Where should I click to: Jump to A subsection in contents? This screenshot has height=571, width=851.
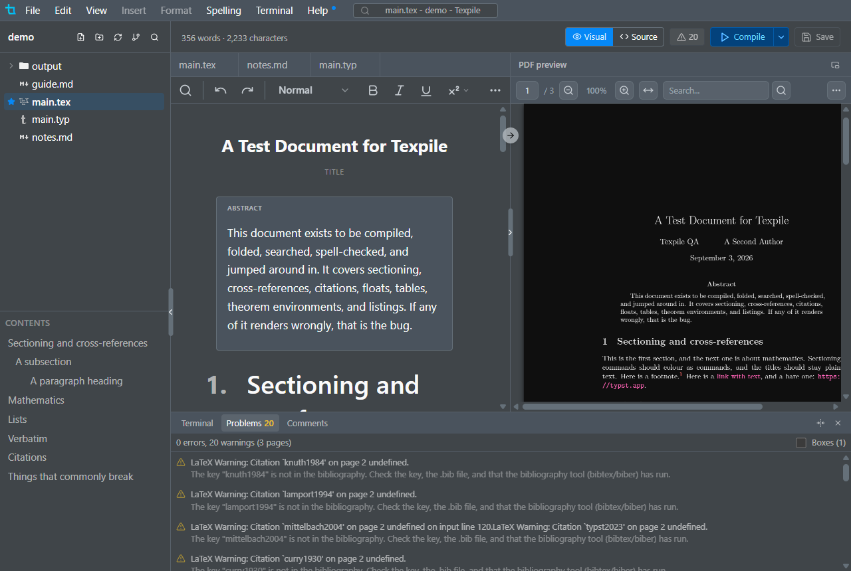click(x=43, y=362)
